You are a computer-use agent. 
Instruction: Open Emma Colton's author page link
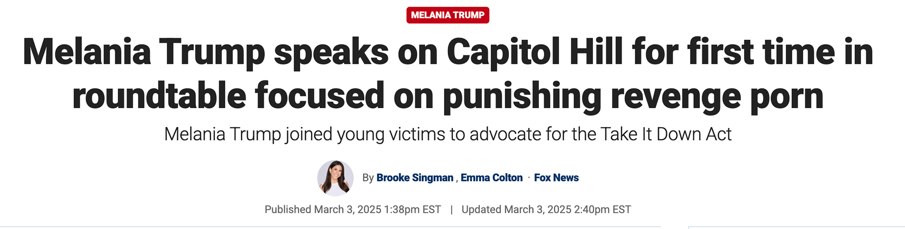[491, 178]
